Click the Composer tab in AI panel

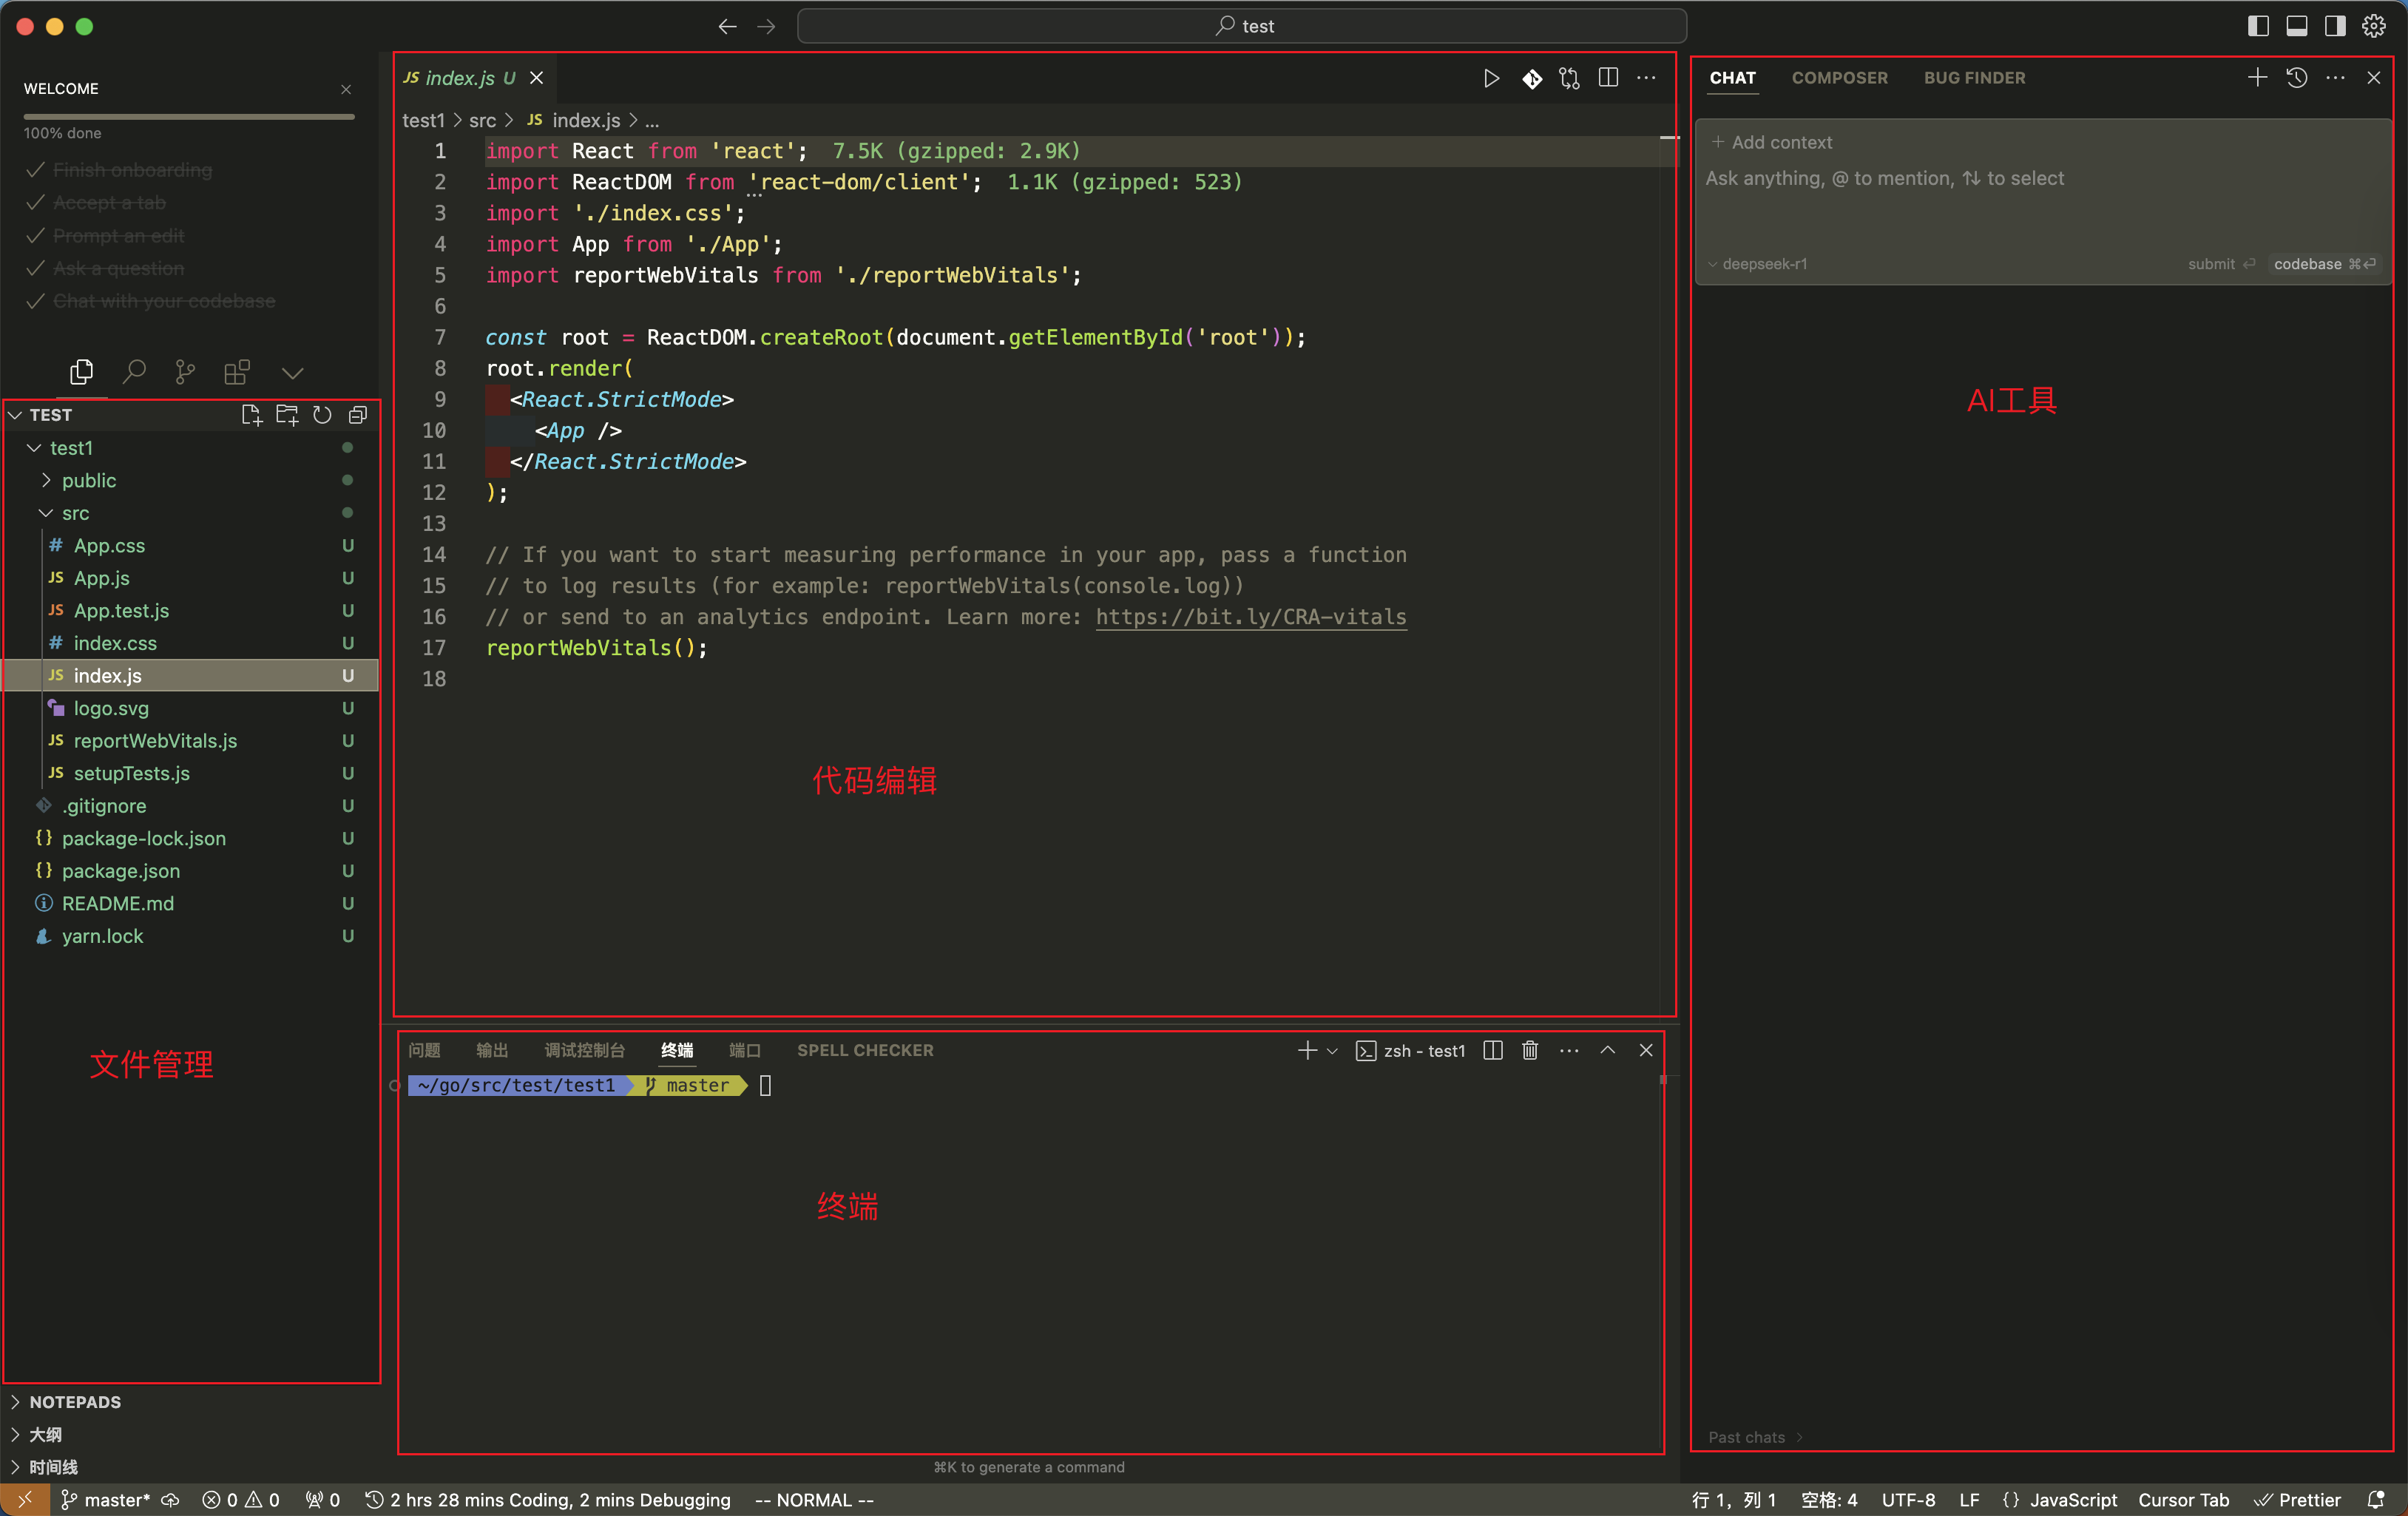pyautogui.click(x=1841, y=77)
